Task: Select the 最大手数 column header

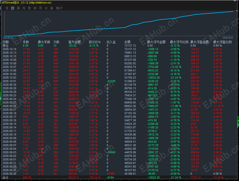Action: pos(44,42)
